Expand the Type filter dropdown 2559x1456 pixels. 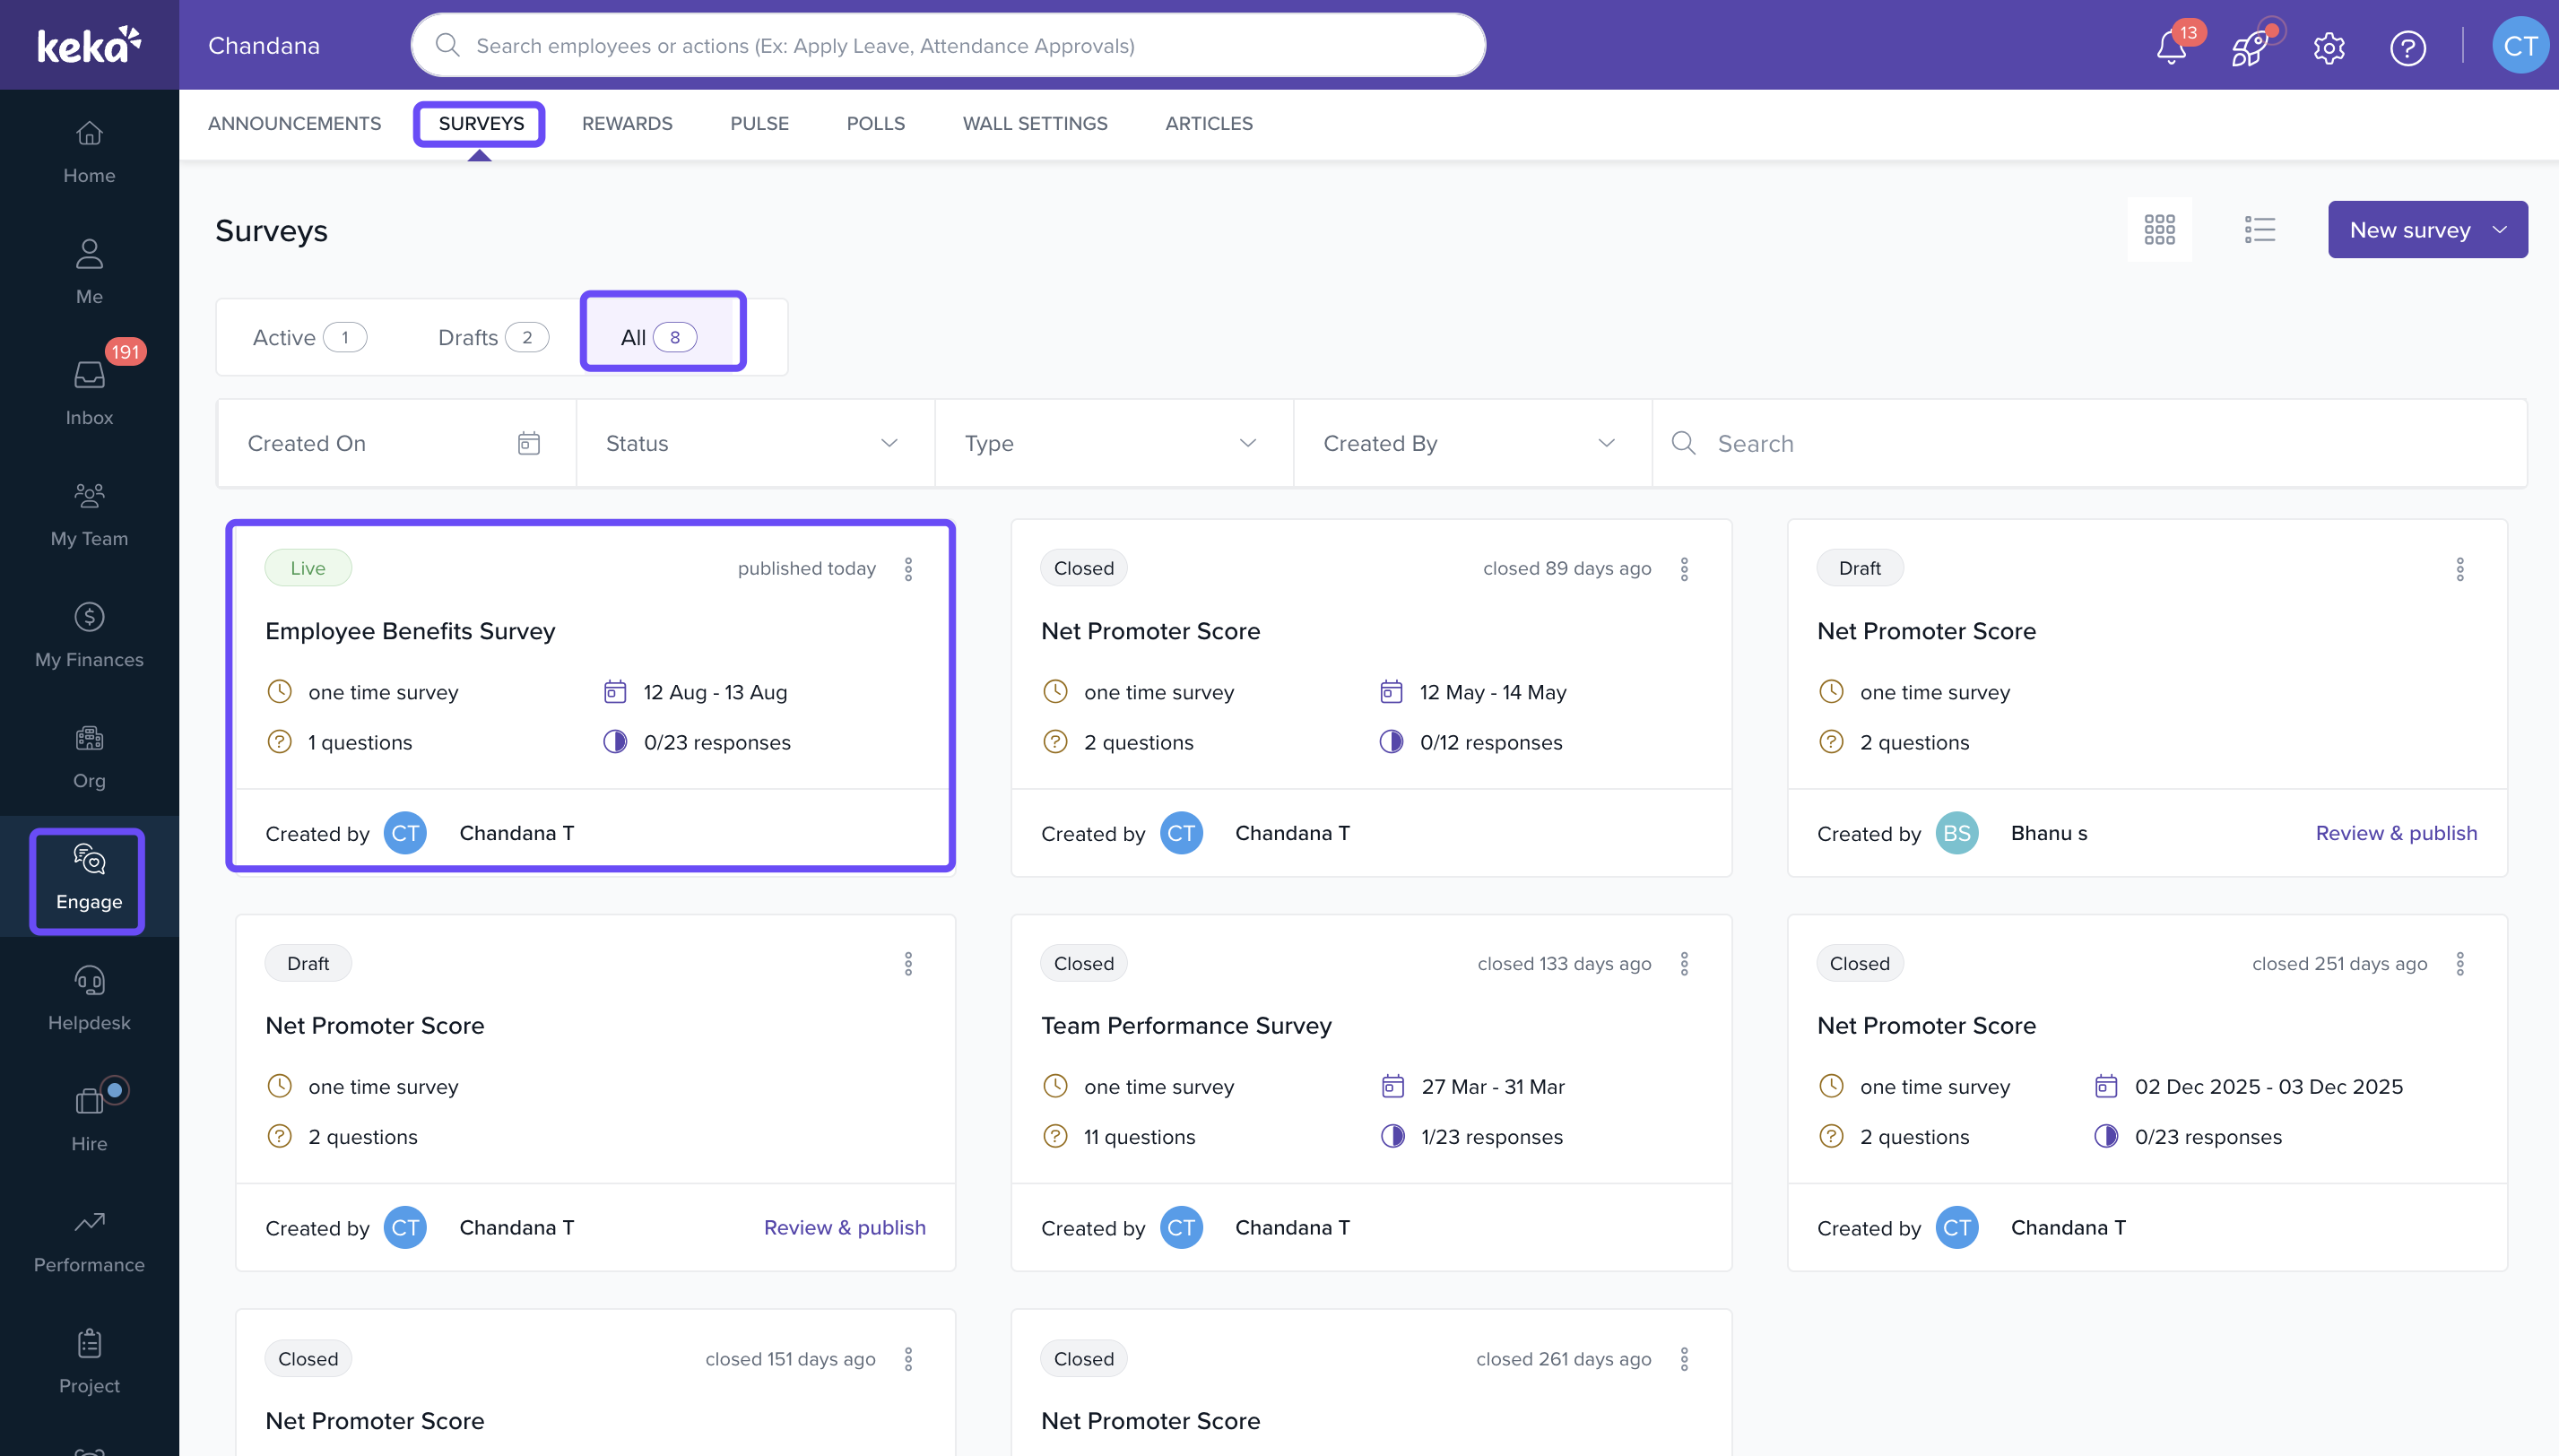[1114, 443]
